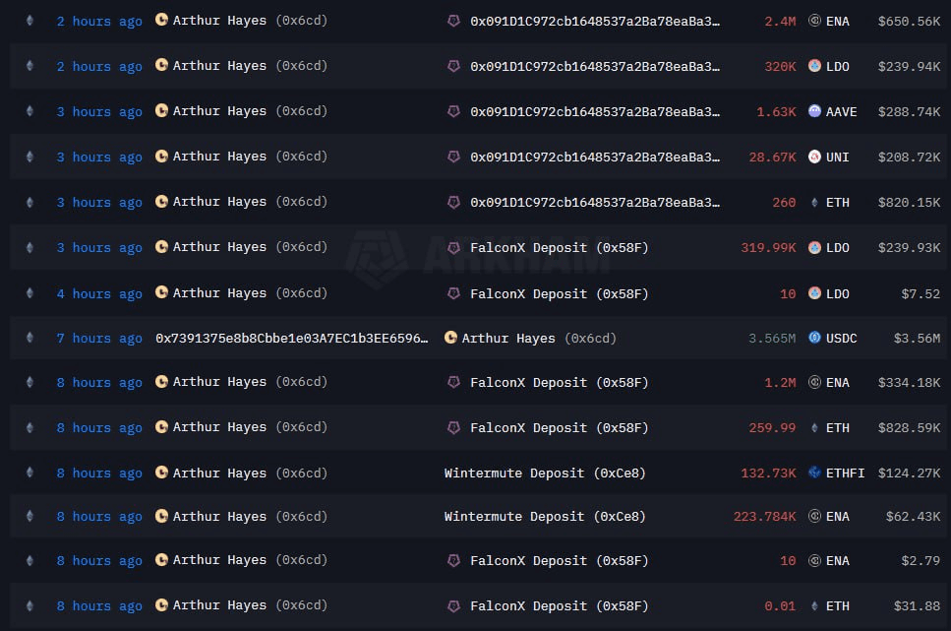
Task: Click Arthur Hayes avatar on the 7 hours ago row
Action: coord(450,338)
